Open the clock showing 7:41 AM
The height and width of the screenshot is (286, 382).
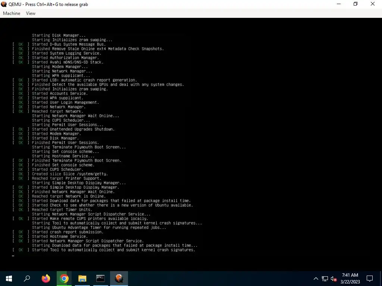(x=350, y=279)
